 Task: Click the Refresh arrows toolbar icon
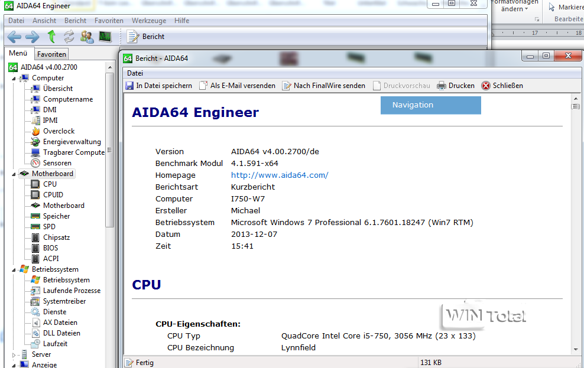coord(69,37)
